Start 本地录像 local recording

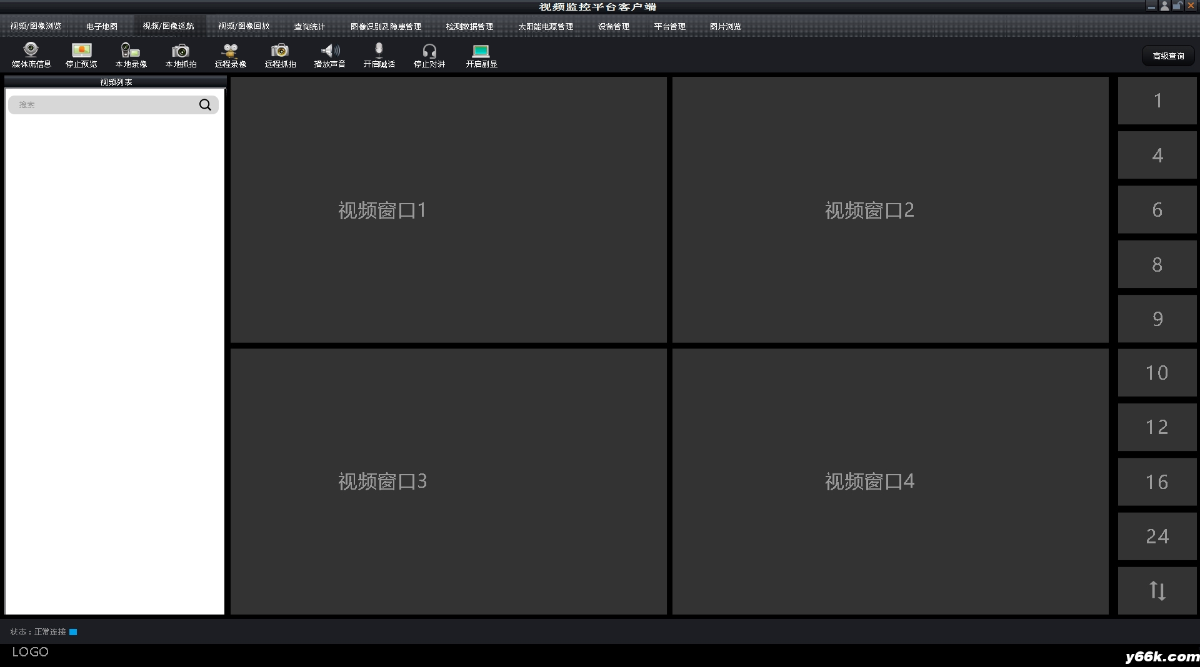tap(131, 50)
